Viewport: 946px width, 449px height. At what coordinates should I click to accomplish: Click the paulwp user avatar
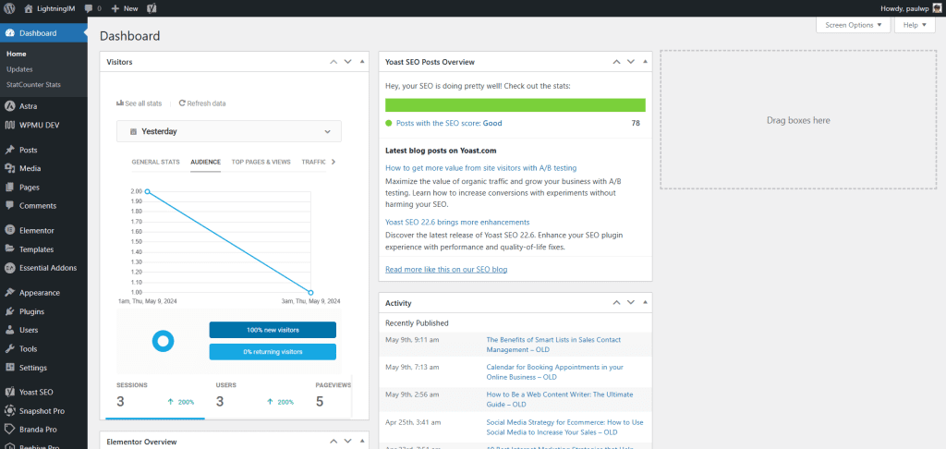pos(937,8)
